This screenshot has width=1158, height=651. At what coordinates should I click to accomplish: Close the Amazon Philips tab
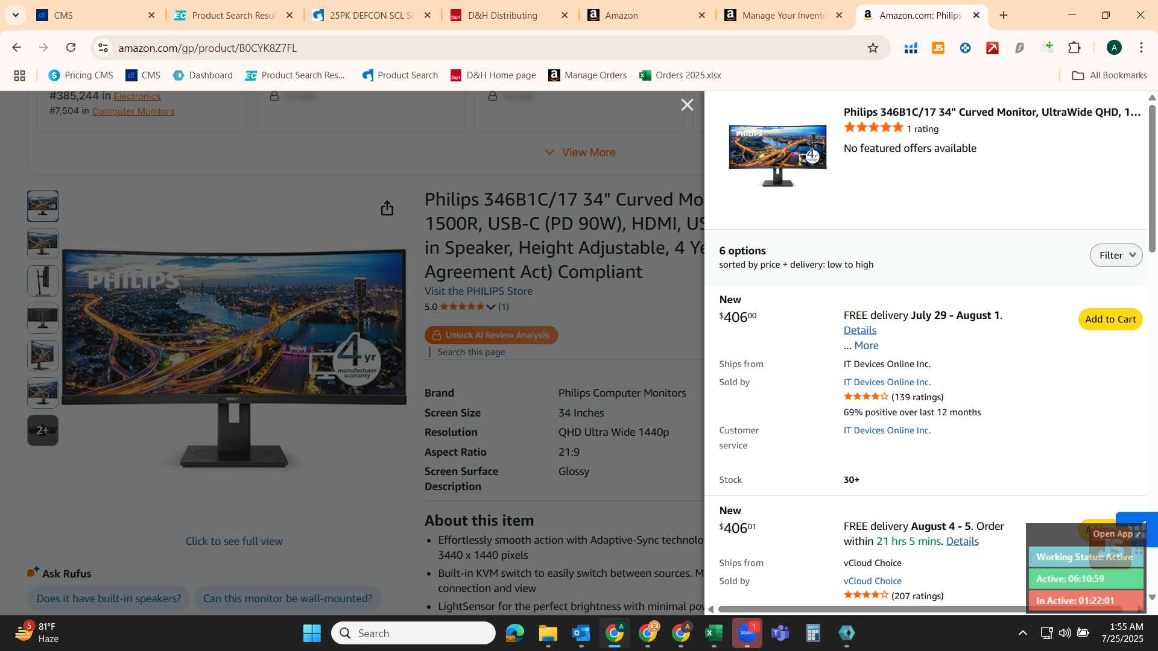pyautogui.click(x=976, y=15)
